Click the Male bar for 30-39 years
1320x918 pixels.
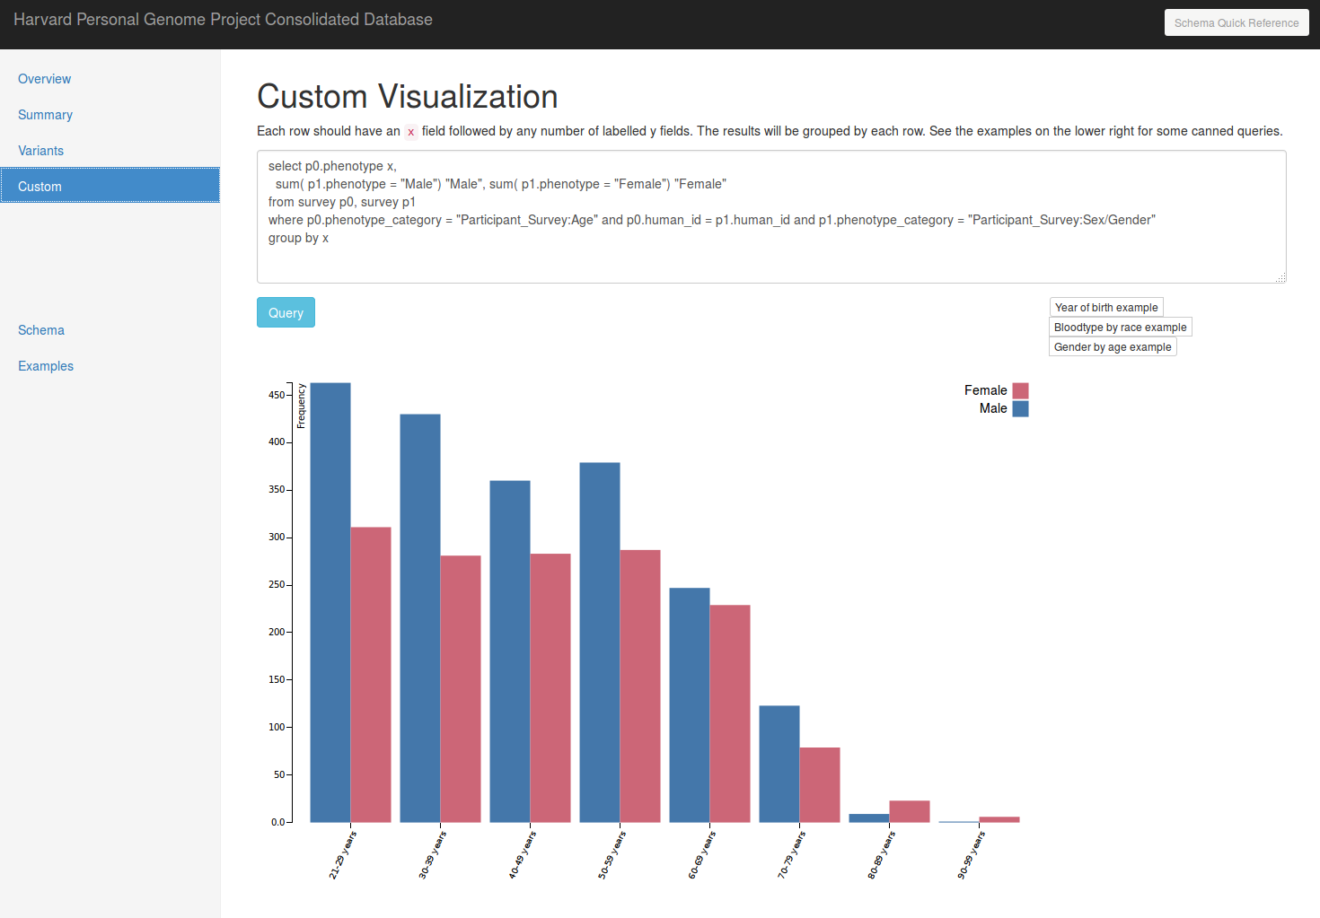point(420,618)
